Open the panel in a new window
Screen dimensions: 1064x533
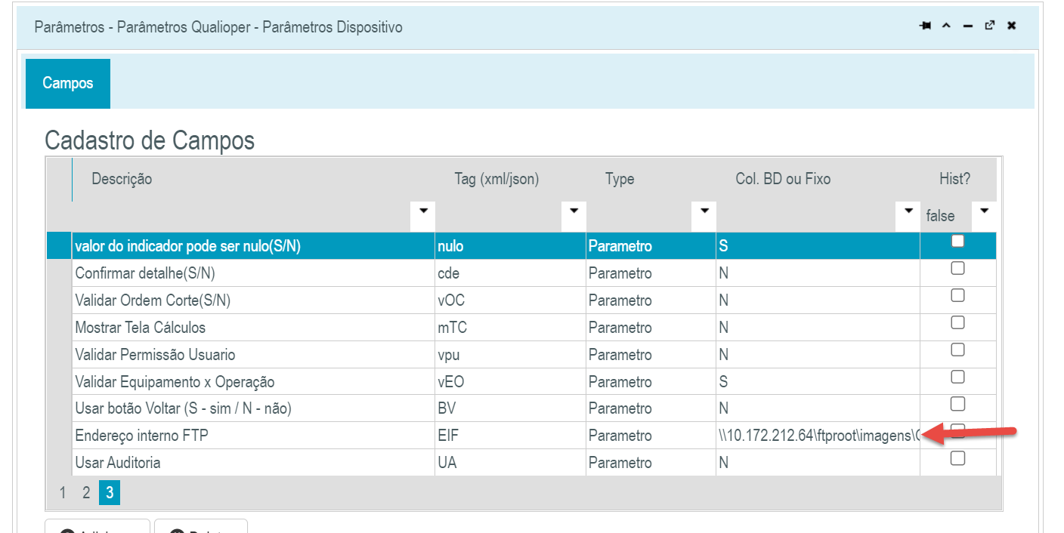(x=990, y=26)
